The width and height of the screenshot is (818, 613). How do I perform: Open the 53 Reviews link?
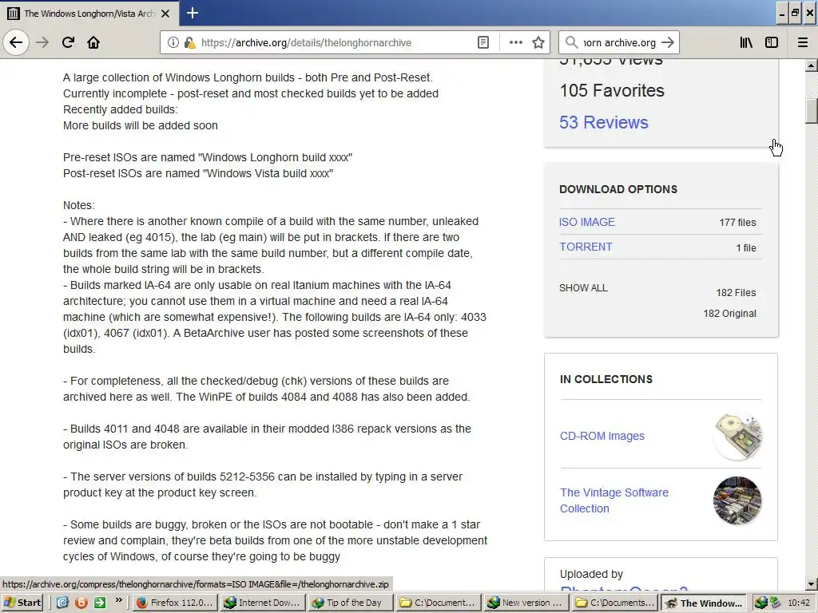coord(604,122)
